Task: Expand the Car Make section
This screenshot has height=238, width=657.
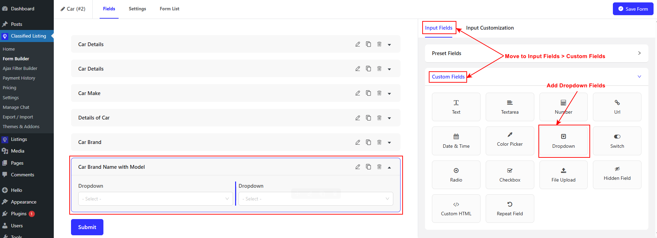Action: coord(390,93)
